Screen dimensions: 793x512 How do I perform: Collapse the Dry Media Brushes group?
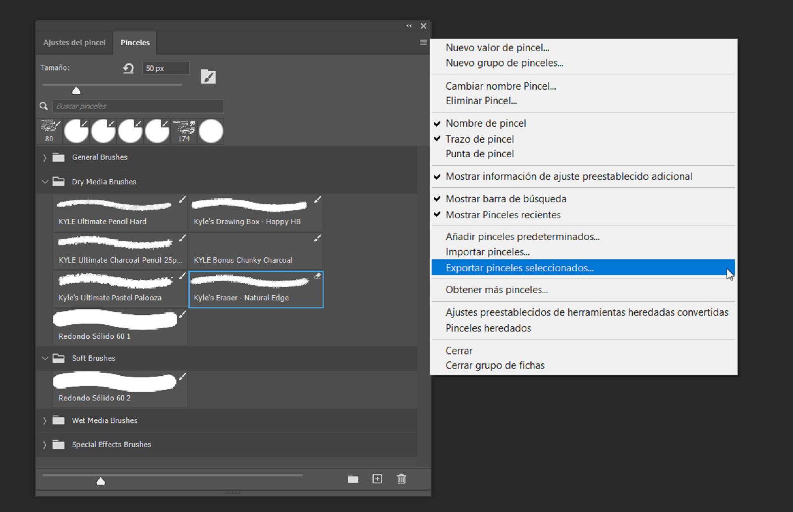pos(45,181)
